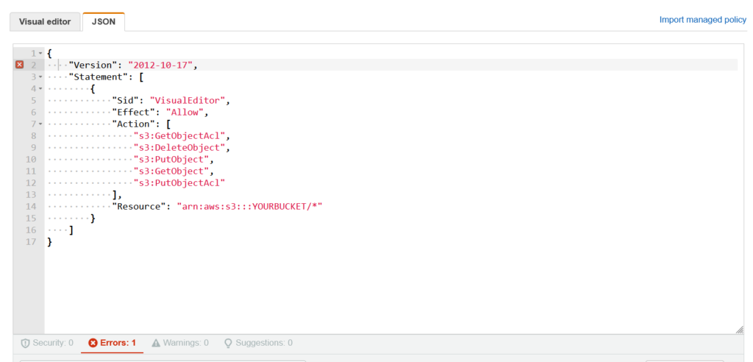Click the red Errors circle icon
This screenshot has width=753, height=362.
tap(93, 344)
